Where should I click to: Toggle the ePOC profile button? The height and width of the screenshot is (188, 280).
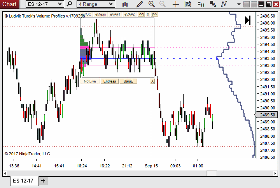(86, 14)
